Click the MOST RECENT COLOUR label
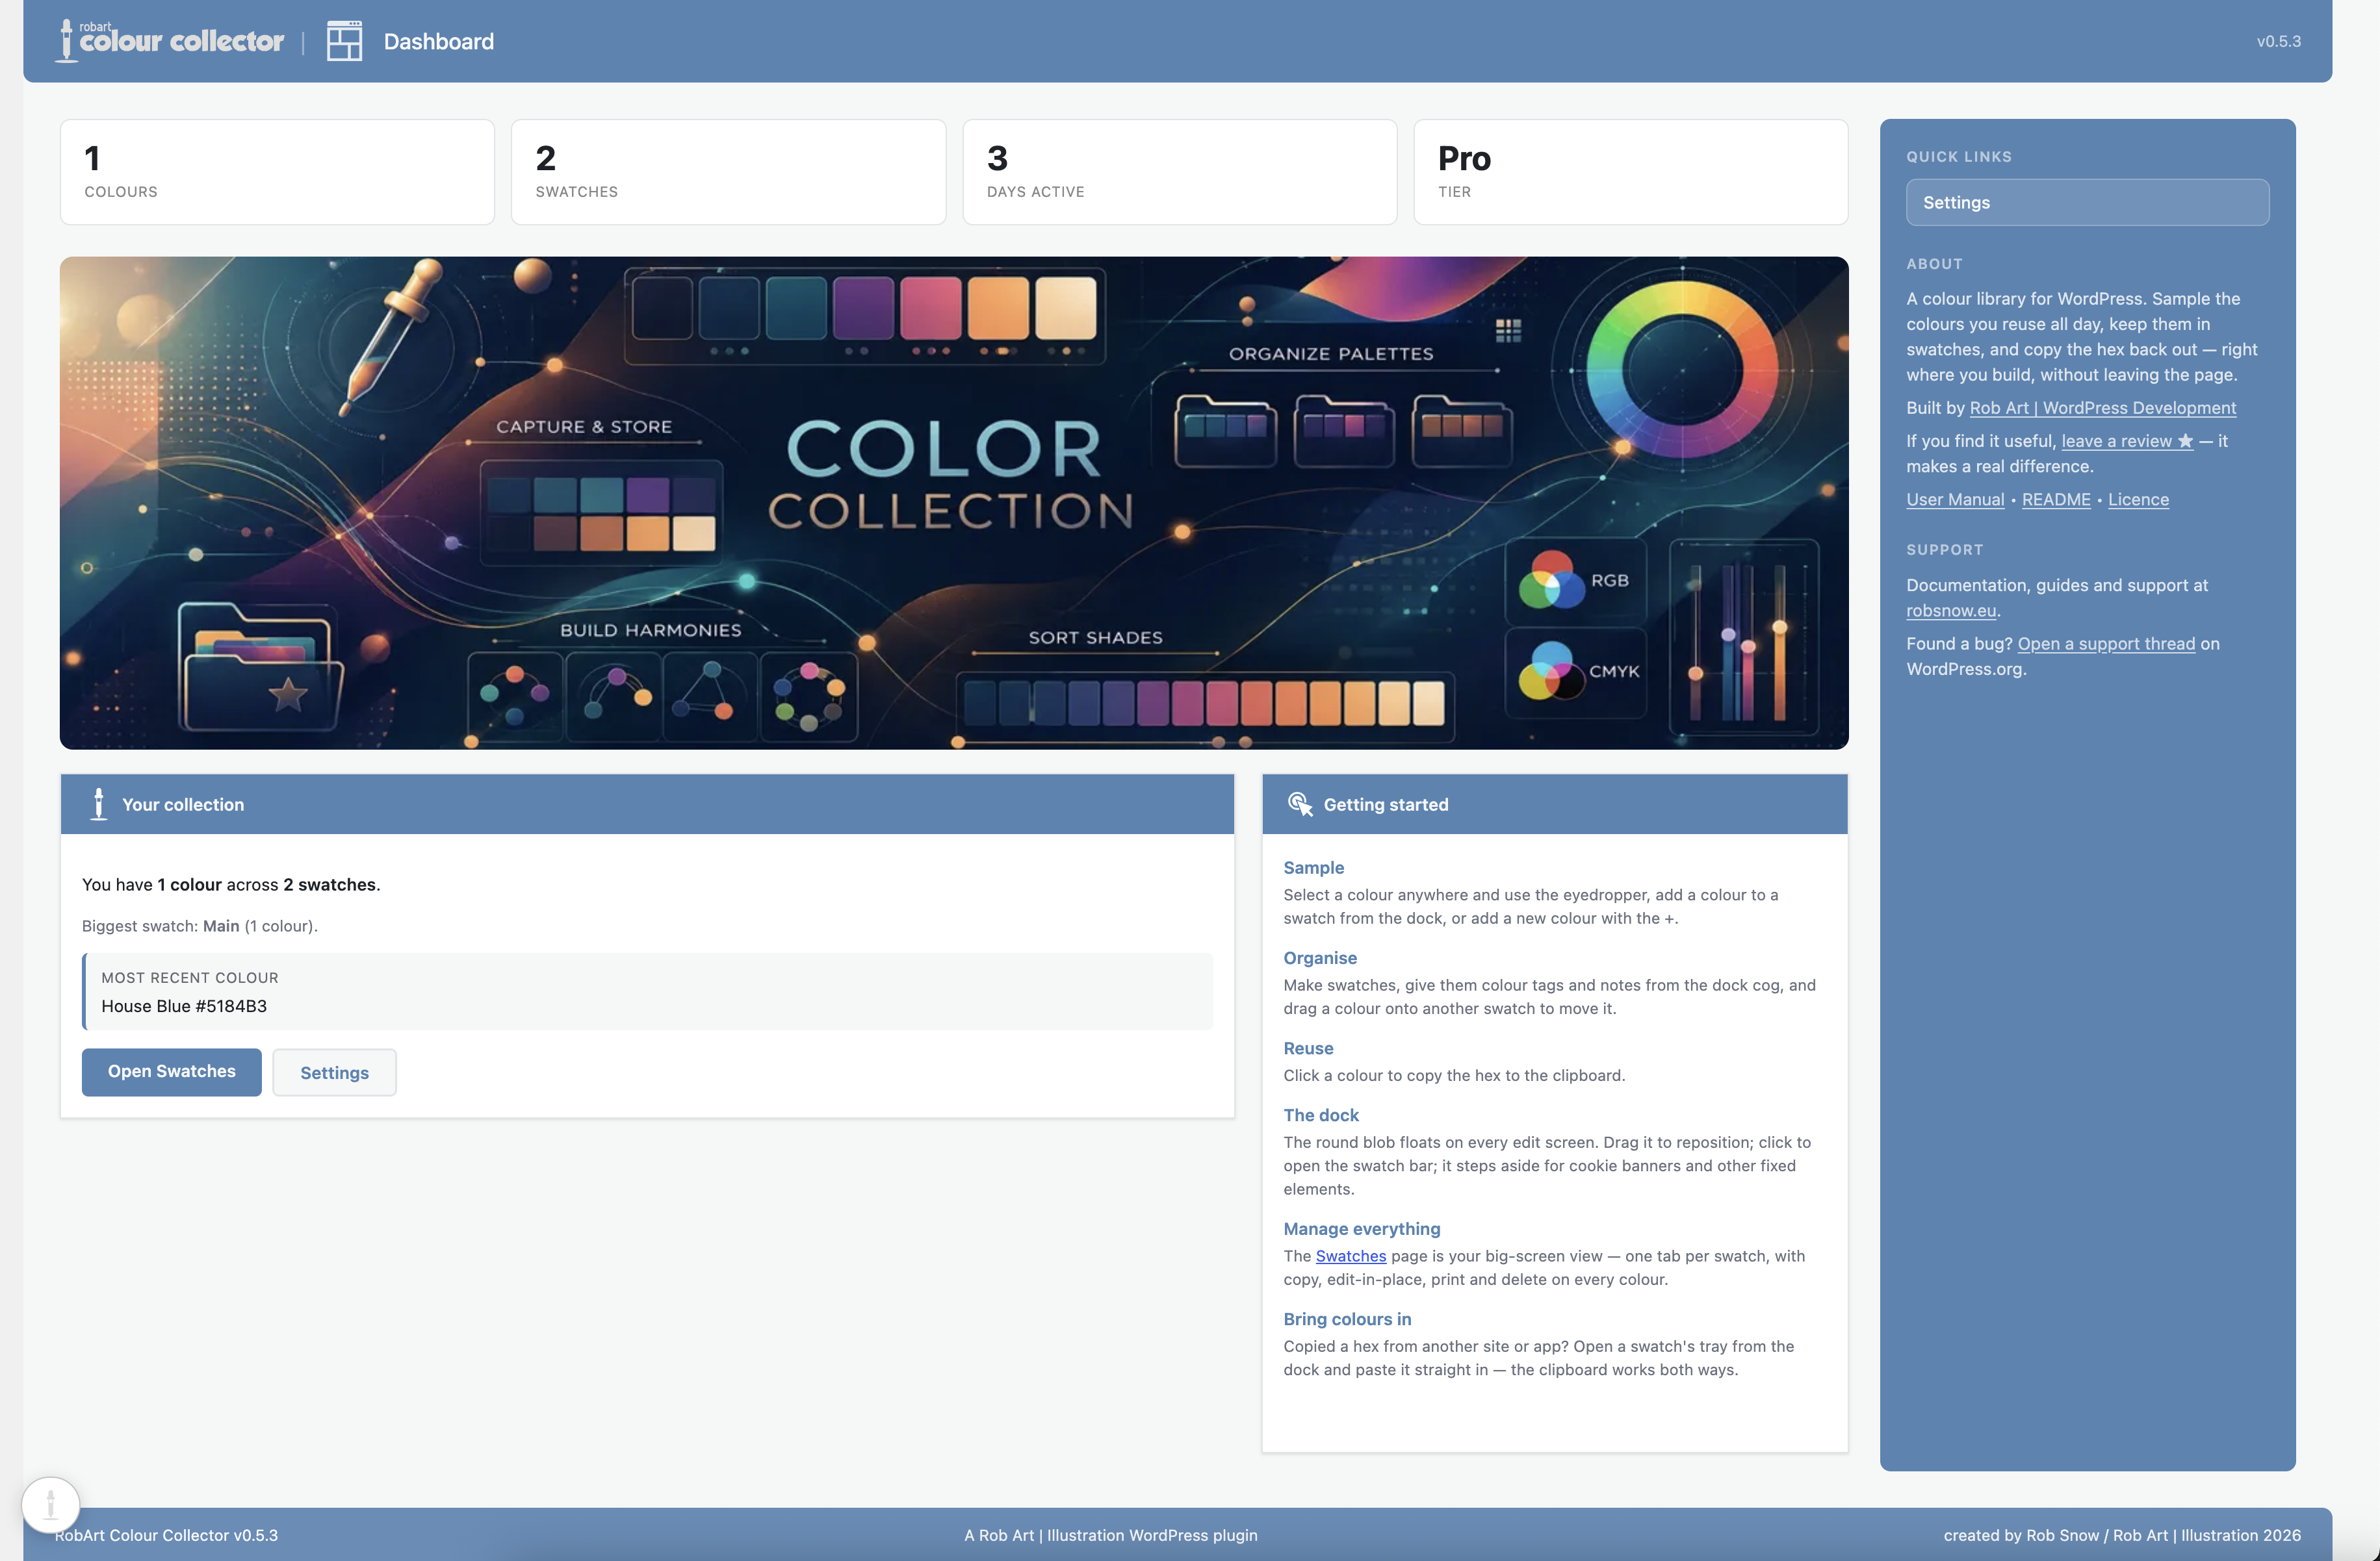Image resolution: width=2380 pixels, height=1561 pixels. (x=190, y=978)
